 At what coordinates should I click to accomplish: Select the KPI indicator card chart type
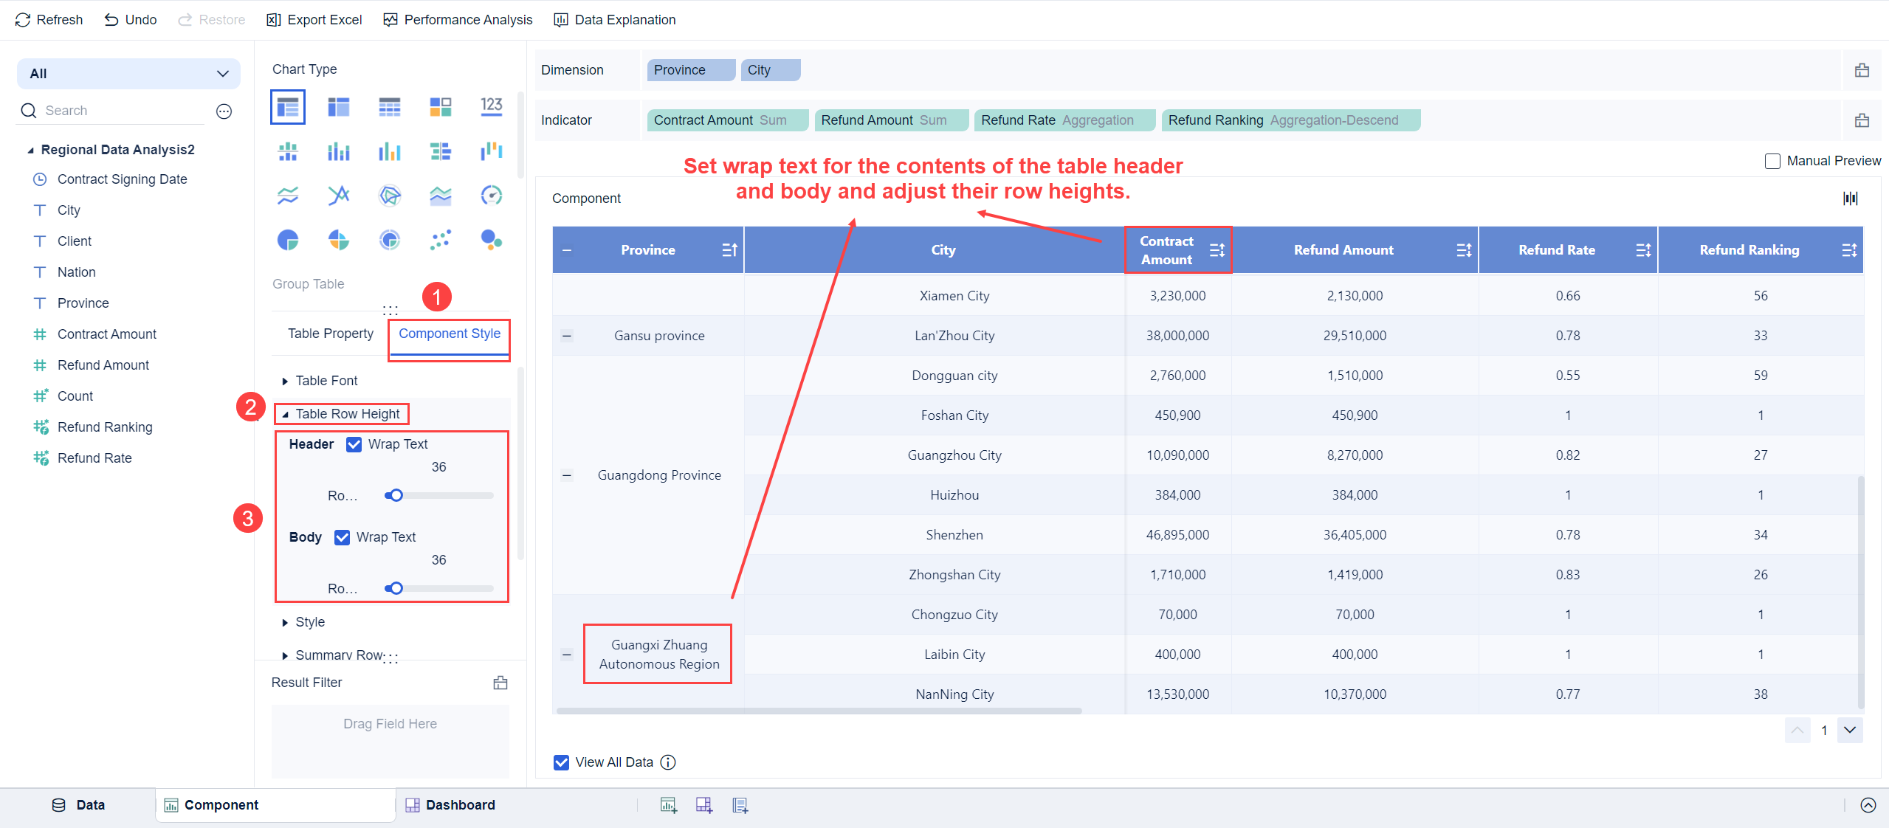click(x=491, y=106)
